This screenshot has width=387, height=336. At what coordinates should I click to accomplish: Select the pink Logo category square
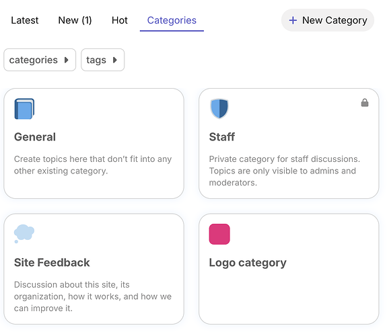point(219,234)
